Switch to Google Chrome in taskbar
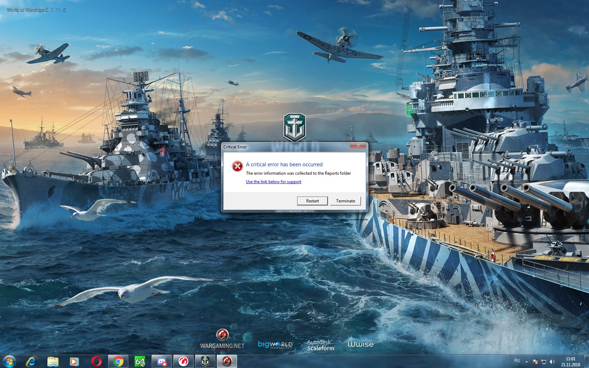The width and height of the screenshot is (589, 368). (118, 361)
